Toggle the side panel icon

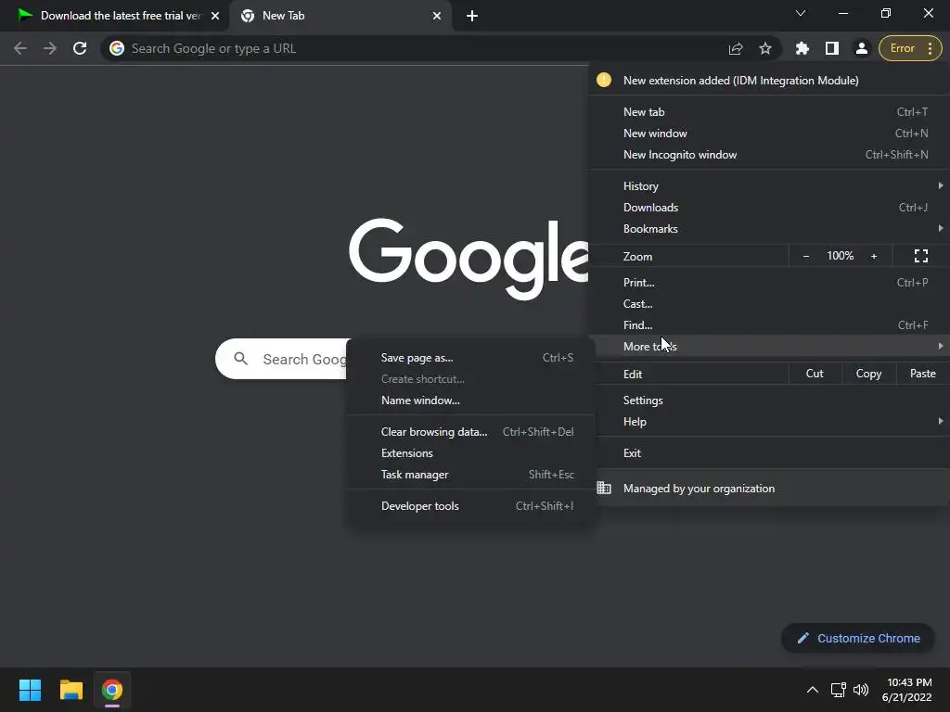coord(832,48)
